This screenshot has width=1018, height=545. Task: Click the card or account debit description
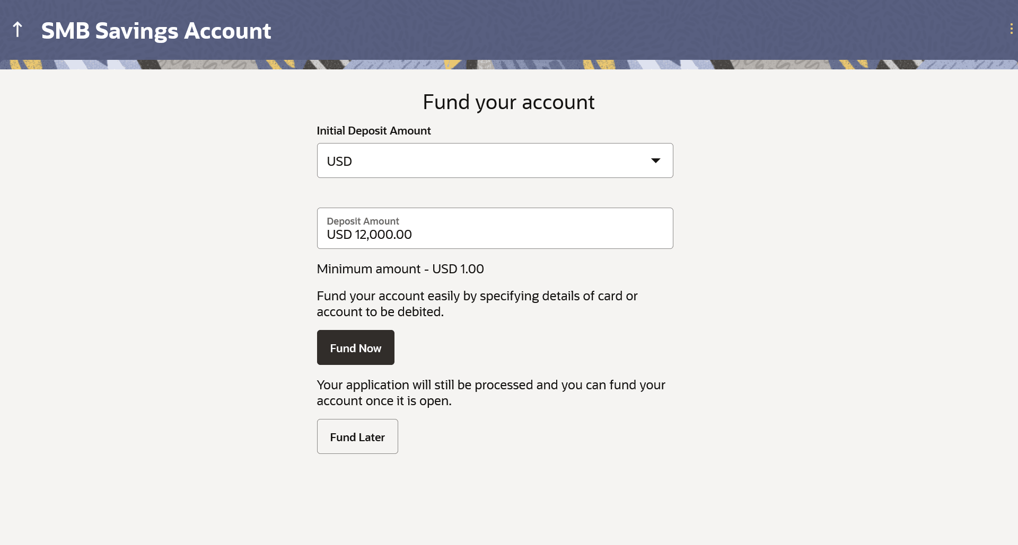(477, 303)
